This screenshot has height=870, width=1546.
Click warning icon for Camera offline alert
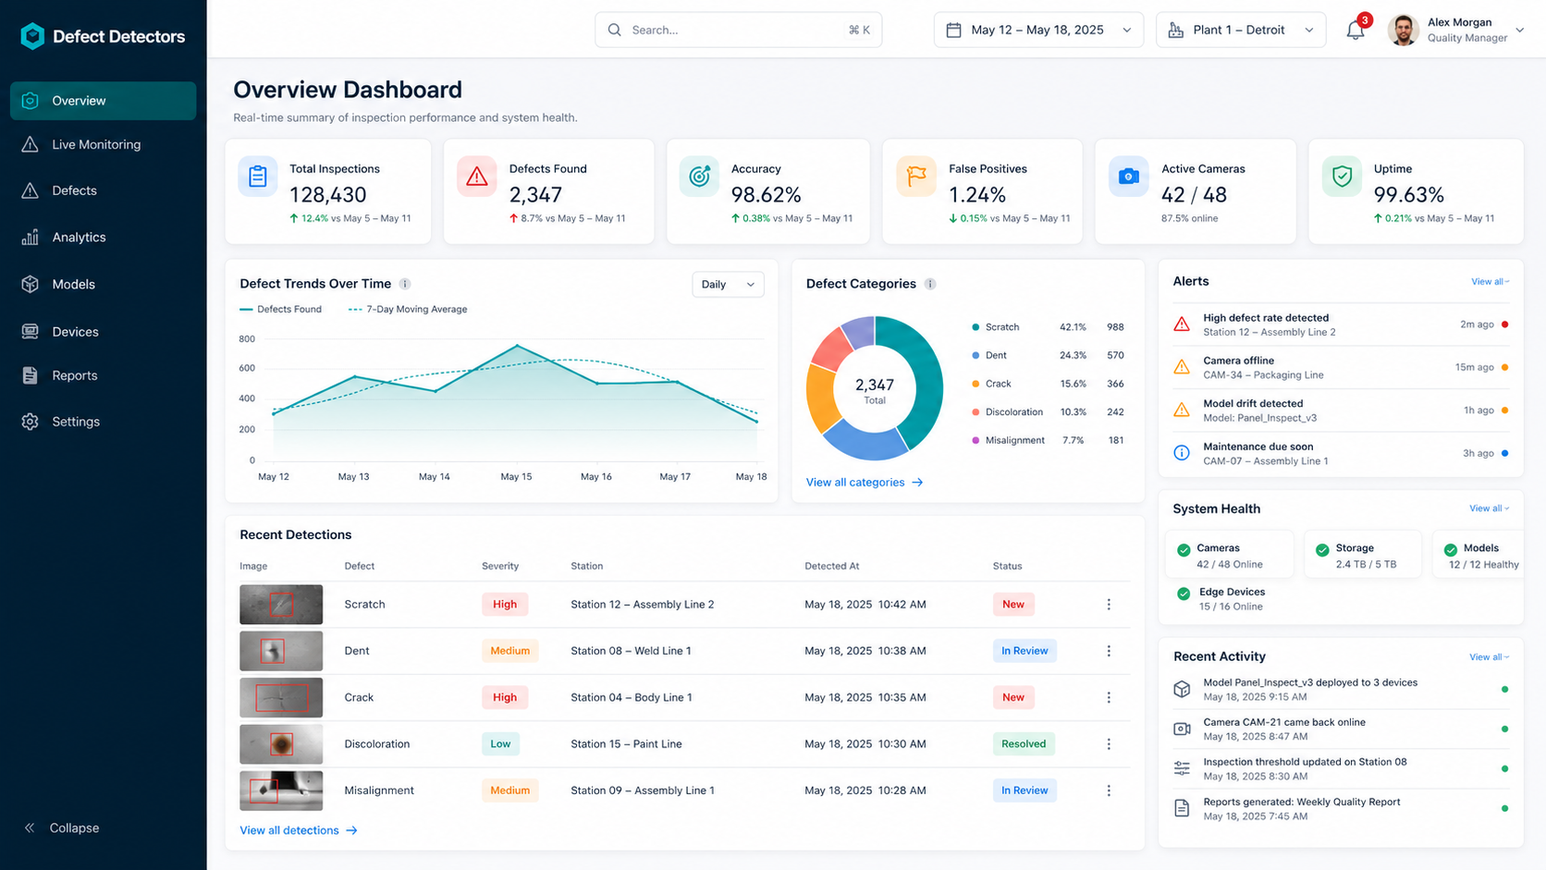point(1182,367)
